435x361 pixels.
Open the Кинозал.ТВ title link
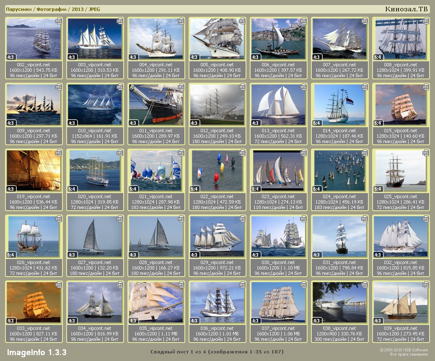coord(406,9)
